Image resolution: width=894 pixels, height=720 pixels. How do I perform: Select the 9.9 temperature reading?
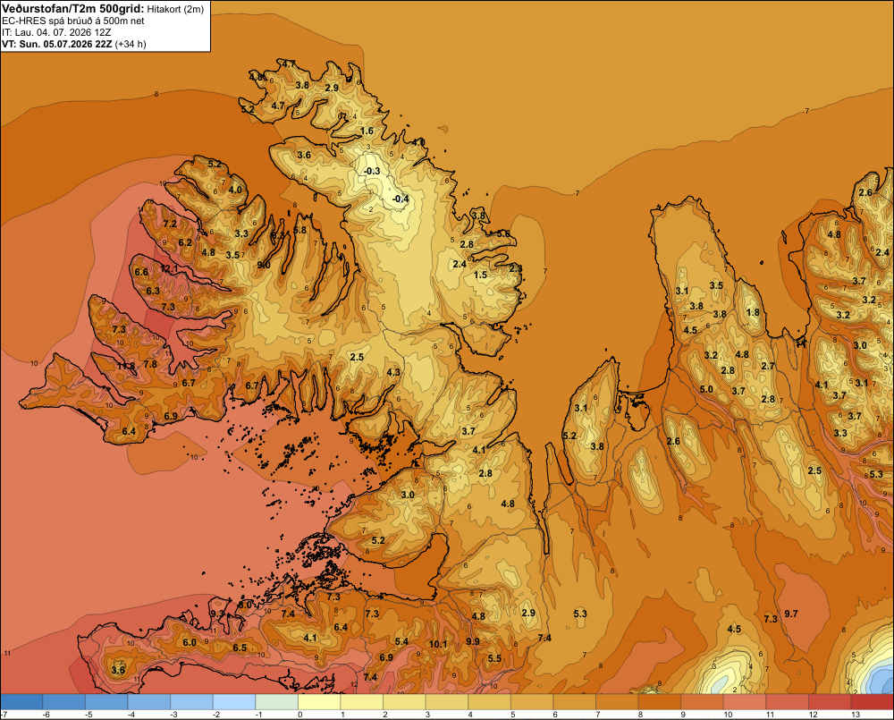[x=473, y=641]
